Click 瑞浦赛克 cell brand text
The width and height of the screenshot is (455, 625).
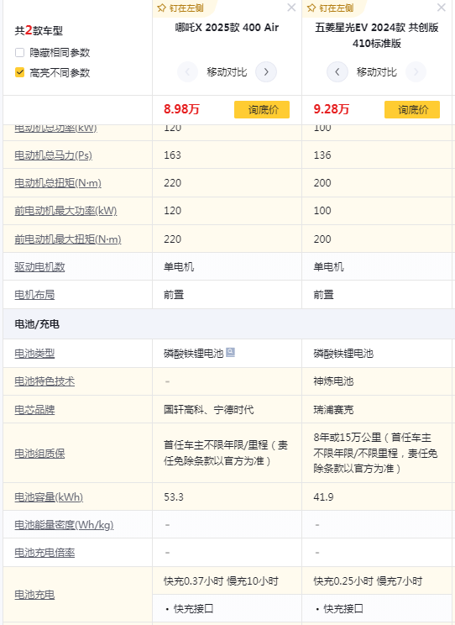pyautogui.click(x=333, y=410)
